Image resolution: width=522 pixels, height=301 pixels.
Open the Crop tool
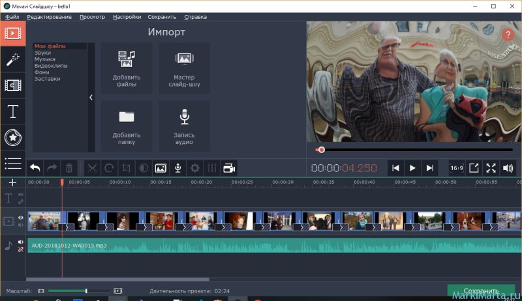pyautogui.click(x=127, y=168)
